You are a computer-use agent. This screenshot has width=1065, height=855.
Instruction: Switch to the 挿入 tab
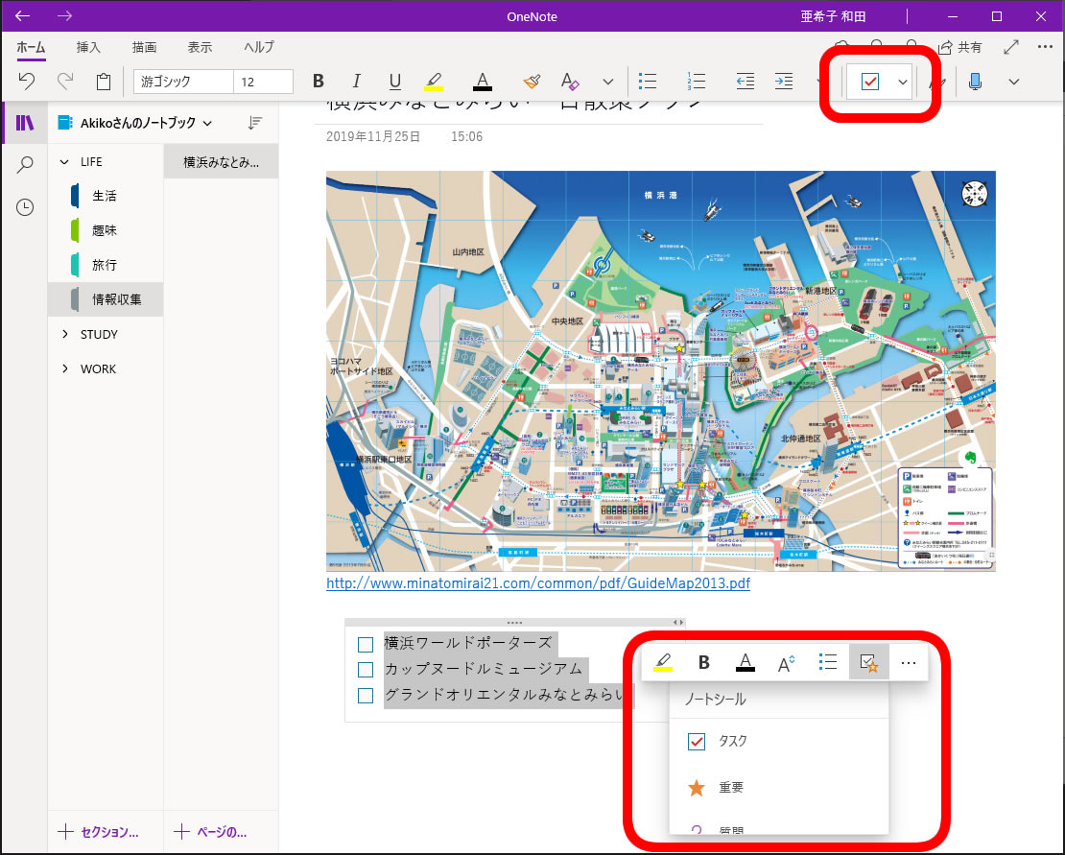pos(88,47)
